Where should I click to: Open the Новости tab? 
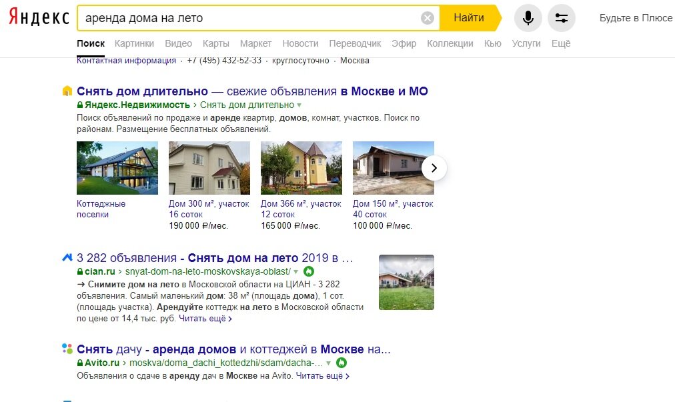point(300,43)
